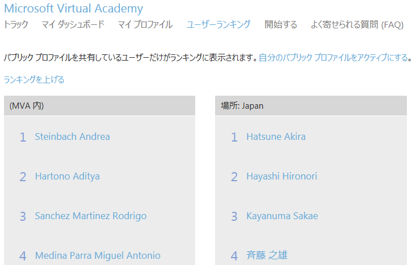The height and width of the screenshot is (265, 416).
Task: Open よく寄せられる質問 (FAQ)
Action: coord(357,24)
